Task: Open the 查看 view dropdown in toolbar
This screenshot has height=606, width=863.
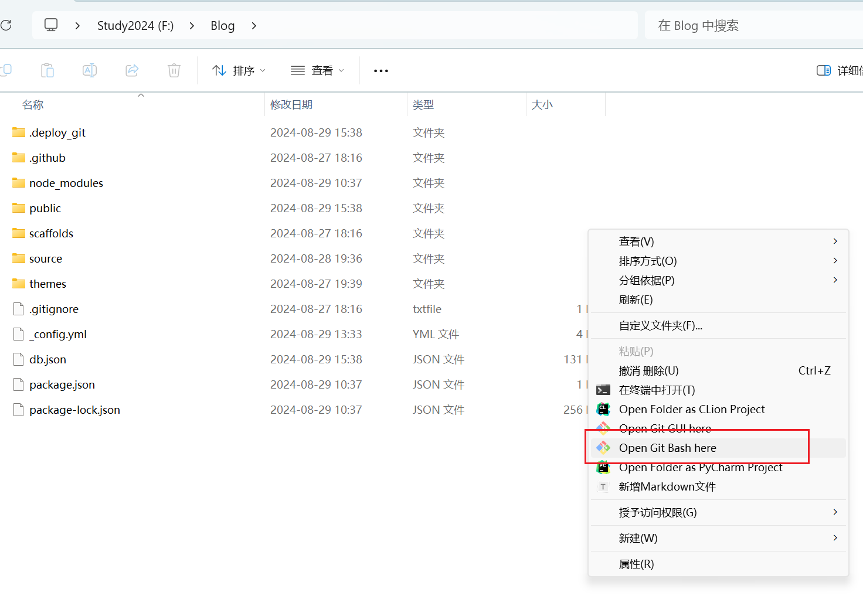Action: click(317, 70)
